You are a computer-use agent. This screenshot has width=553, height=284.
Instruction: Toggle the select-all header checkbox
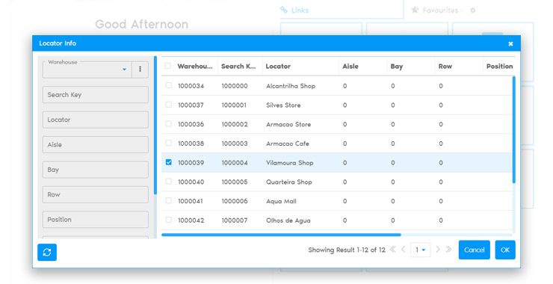click(x=168, y=66)
